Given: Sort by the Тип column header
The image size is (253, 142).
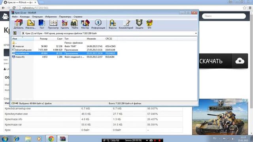Looking at the screenshot, I should [x=75, y=39].
